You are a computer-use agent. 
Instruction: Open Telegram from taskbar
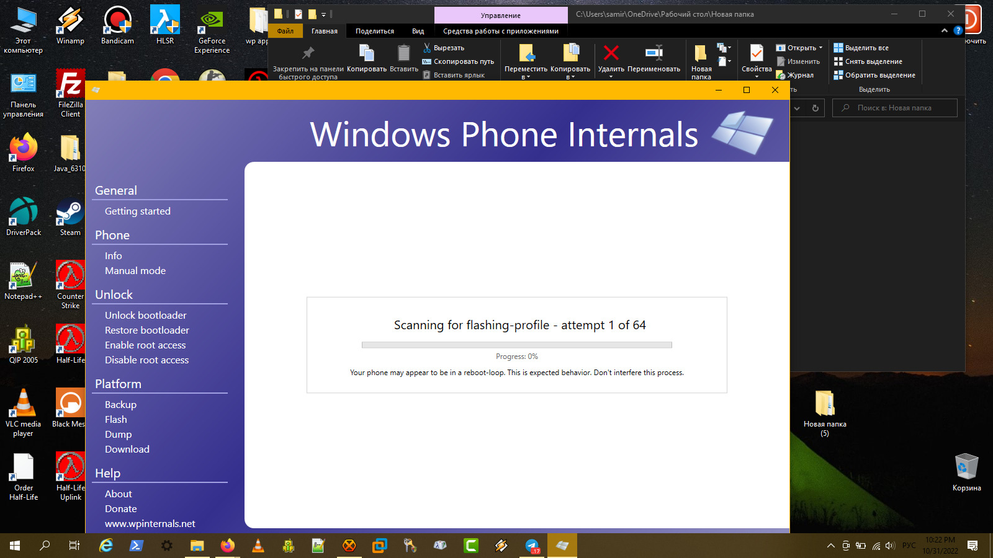click(x=532, y=546)
